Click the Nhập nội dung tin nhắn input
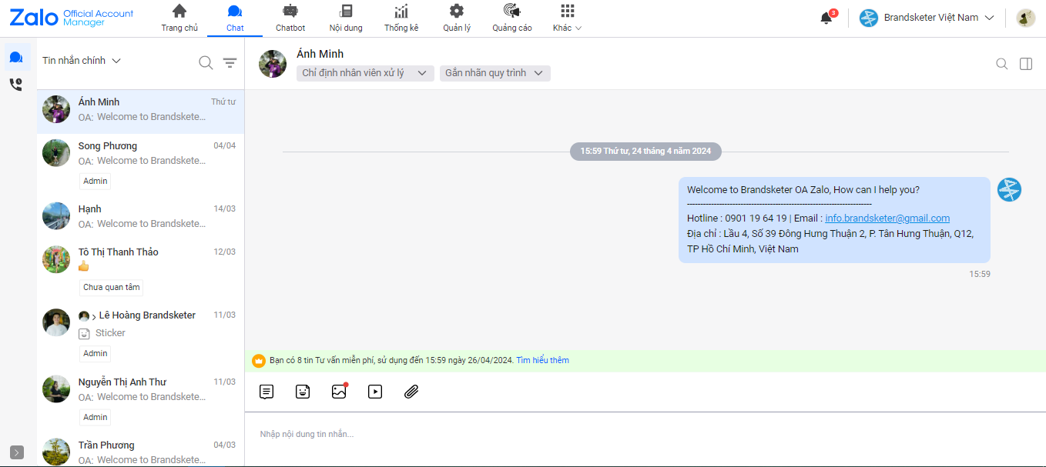The image size is (1046, 467). [x=645, y=435]
